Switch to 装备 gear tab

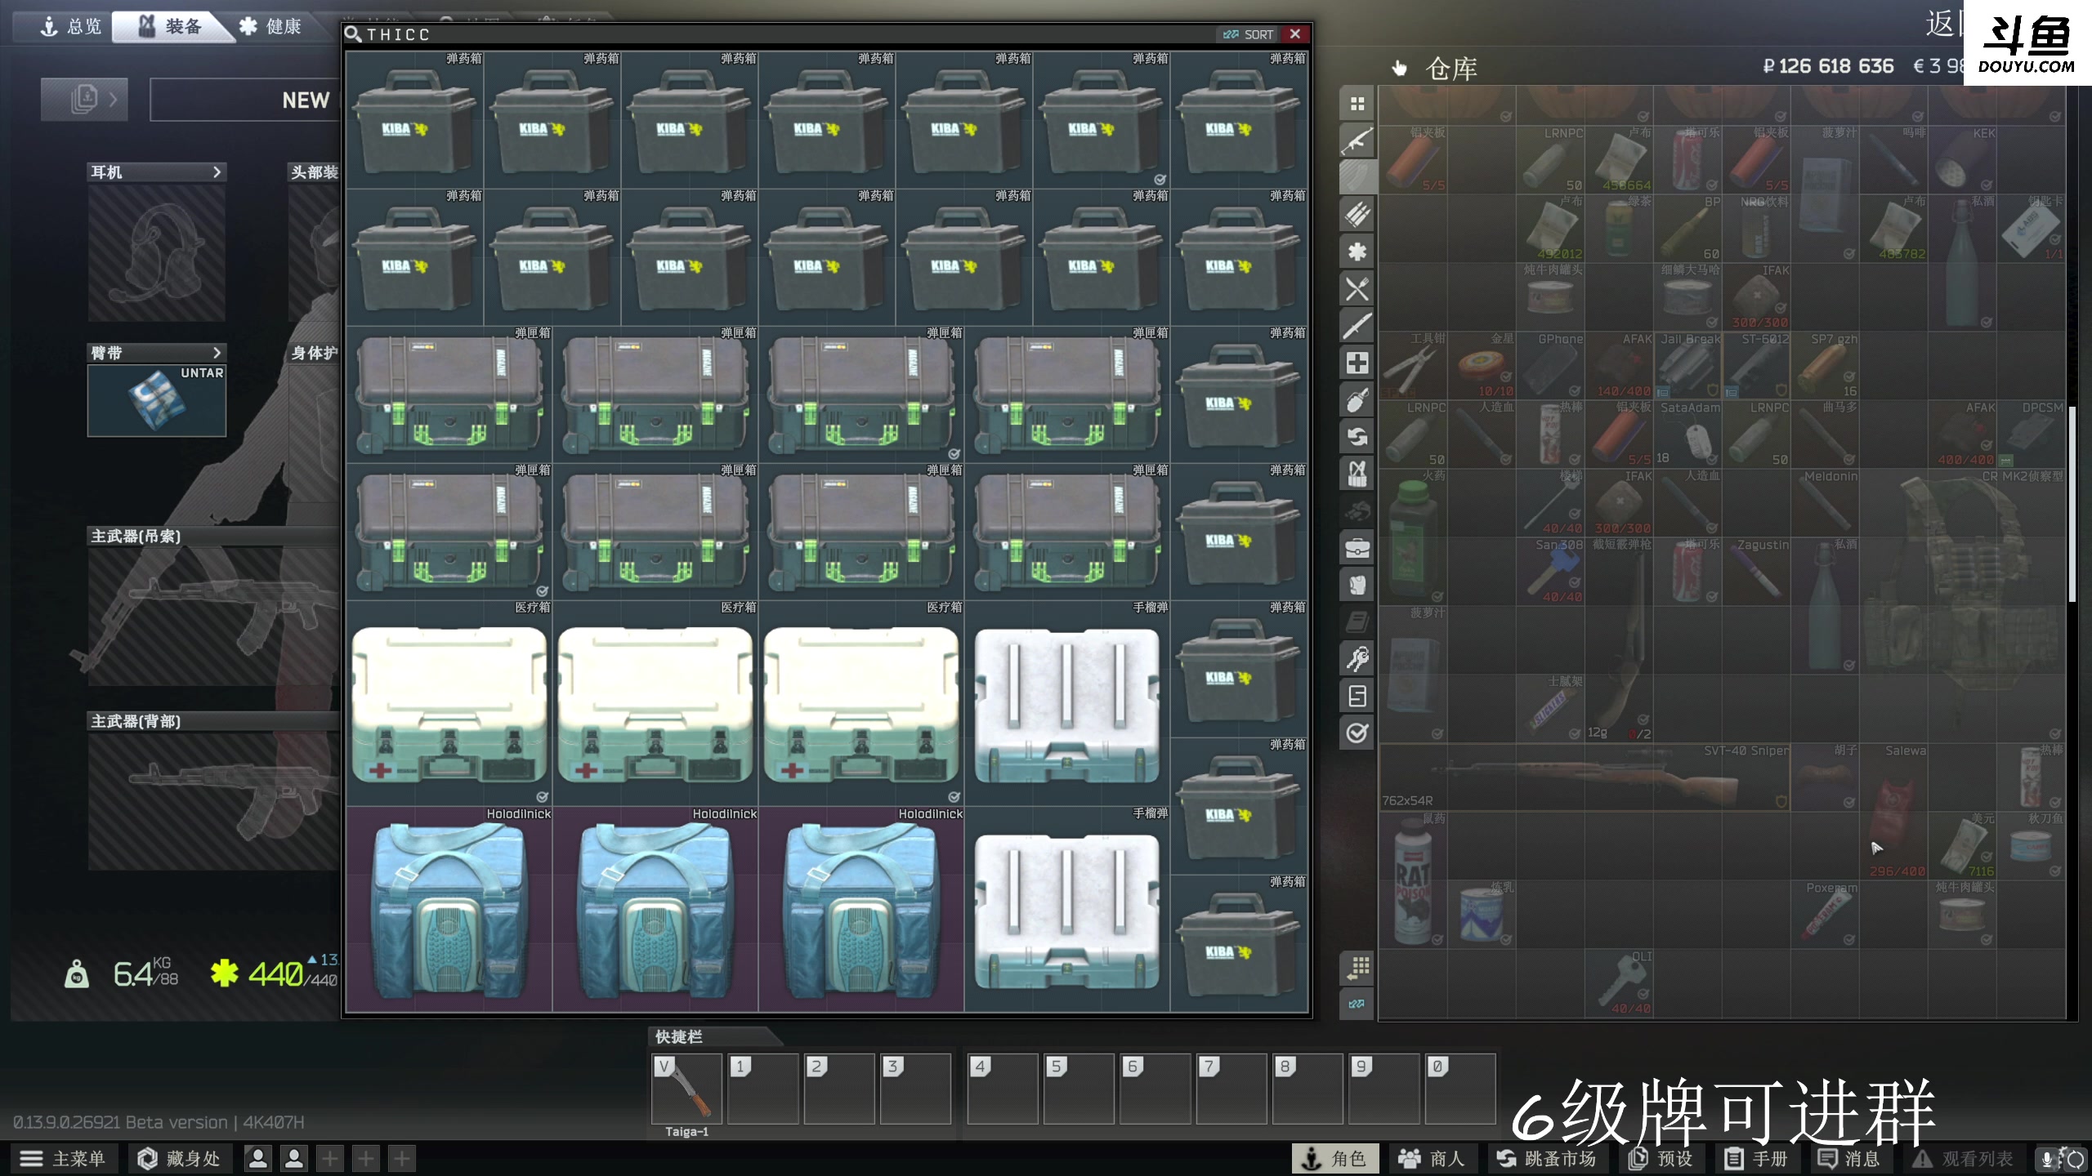click(x=170, y=27)
